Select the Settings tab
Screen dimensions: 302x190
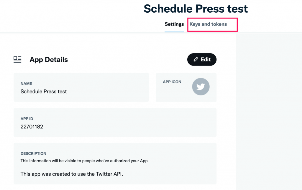tap(174, 24)
